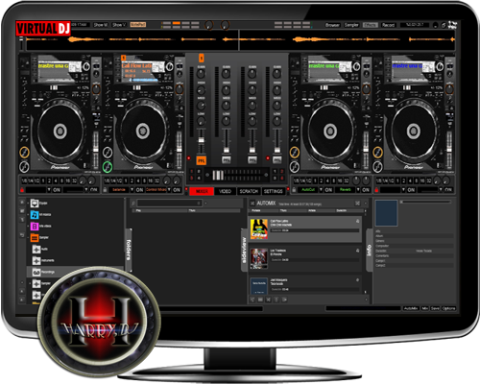The width and height of the screenshot is (480, 384).
Task: Open dropdown arrow beside the search field
Action: [205, 204]
